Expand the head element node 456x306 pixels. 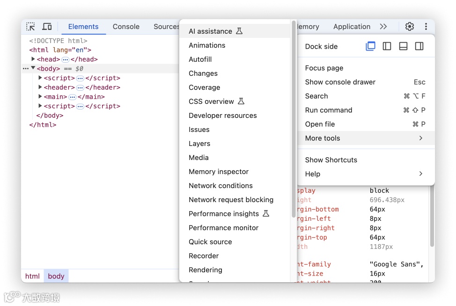point(33,59)
